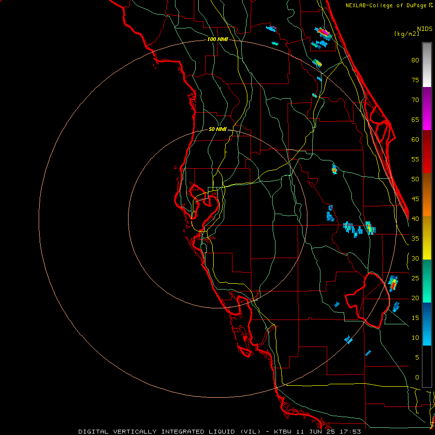Click the 35 value on the color scale
Screen dimensions: 435x435
(x=415, y=239)
